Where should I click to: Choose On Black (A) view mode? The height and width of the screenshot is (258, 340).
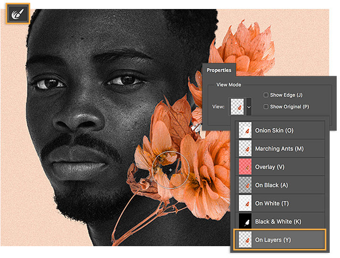coord(280,185)
